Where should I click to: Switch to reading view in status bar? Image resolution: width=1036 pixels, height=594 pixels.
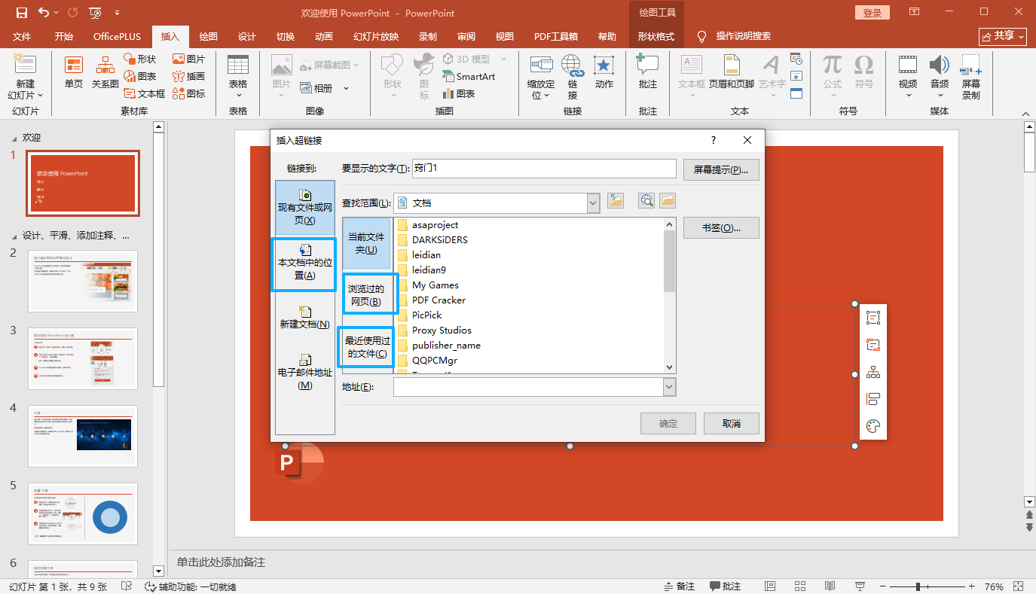pyautogui.click(x=830, y=586)
